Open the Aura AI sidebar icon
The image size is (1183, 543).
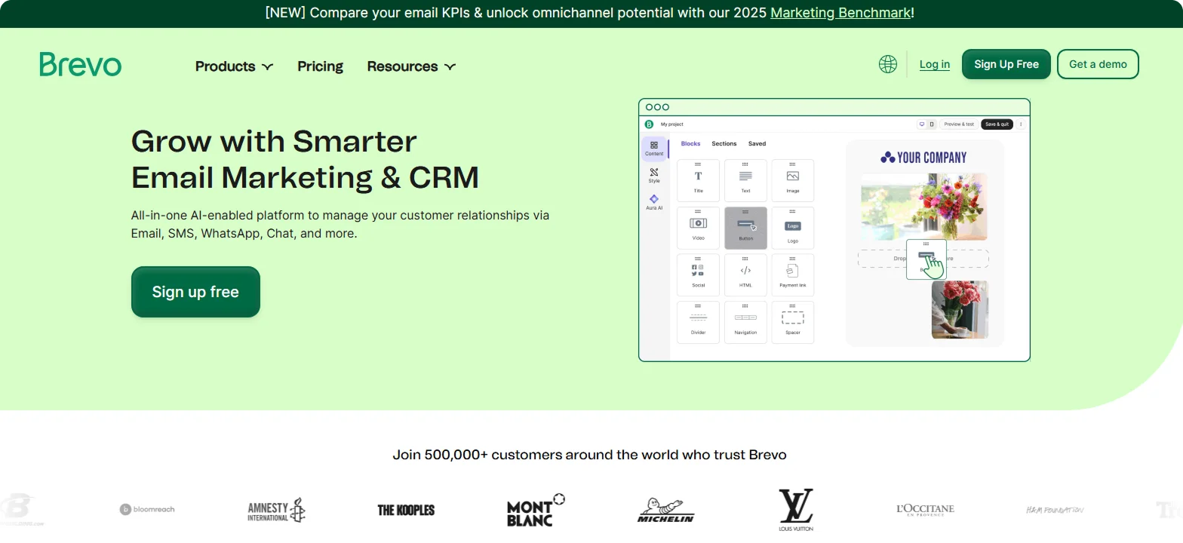654,203
